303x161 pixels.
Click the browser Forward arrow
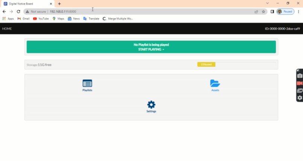[x=11, y=12]
